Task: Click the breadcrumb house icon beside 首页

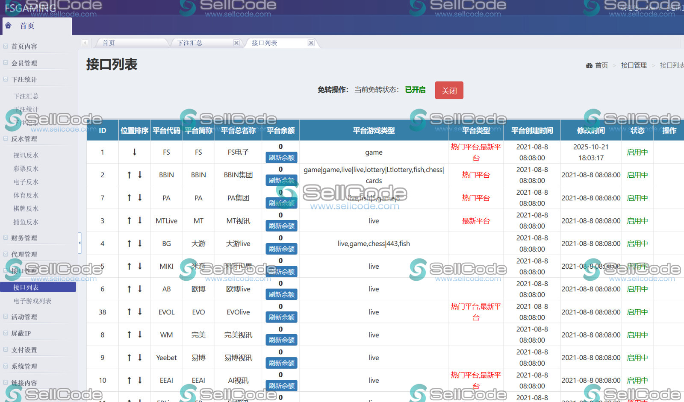Action: 589,65
